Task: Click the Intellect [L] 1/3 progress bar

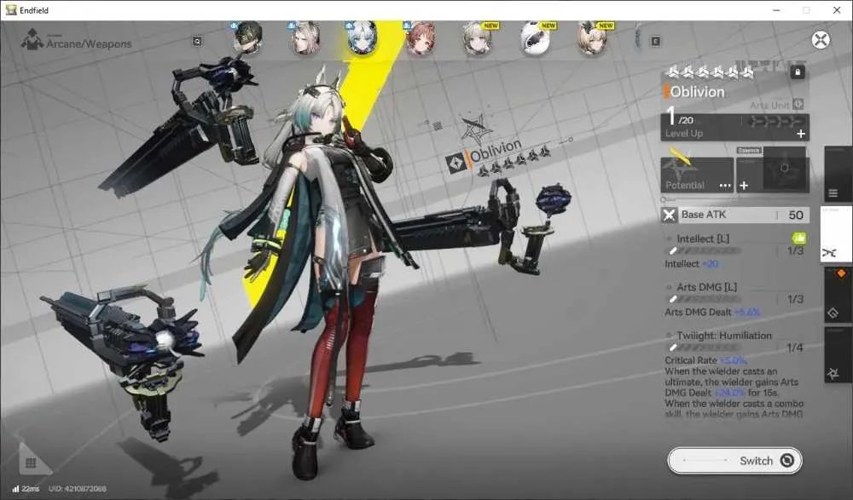Action: pos(704,250)
